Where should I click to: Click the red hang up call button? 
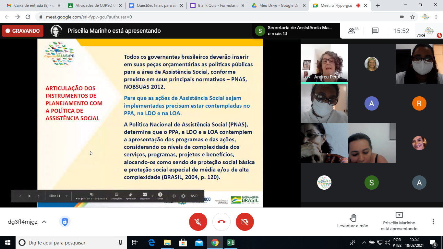click(221, 222)
